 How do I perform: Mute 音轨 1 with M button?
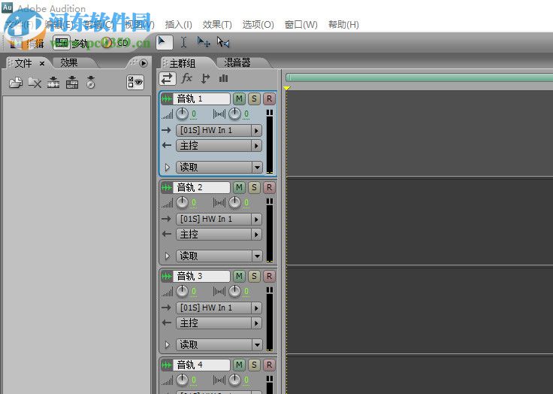point(239,99)
